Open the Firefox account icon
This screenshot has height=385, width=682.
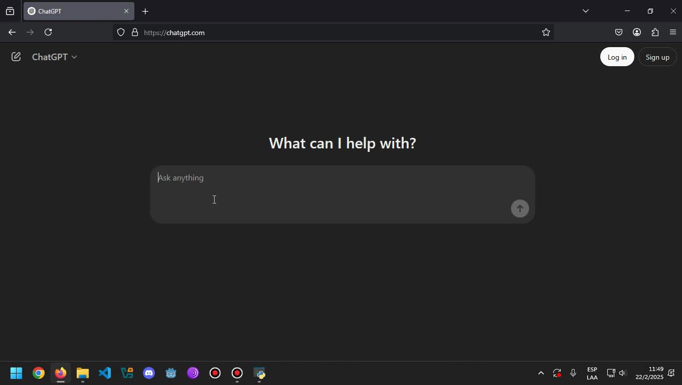[x=637, y=32]
